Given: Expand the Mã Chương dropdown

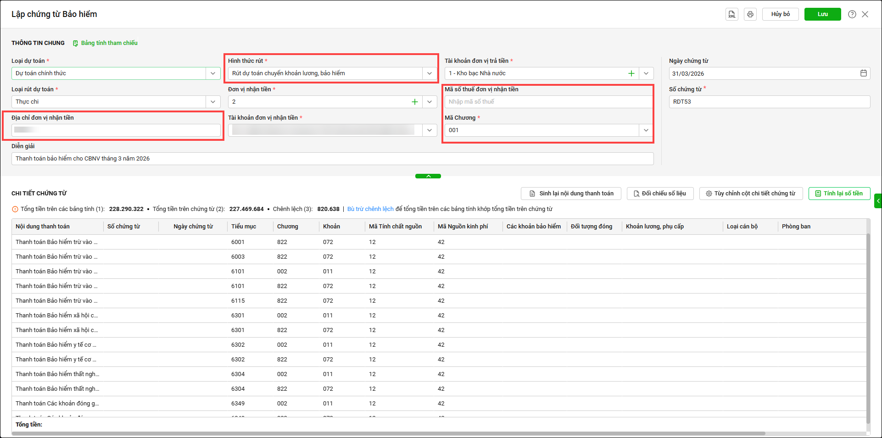Looking at the screenshot, I should coord(646,130).
